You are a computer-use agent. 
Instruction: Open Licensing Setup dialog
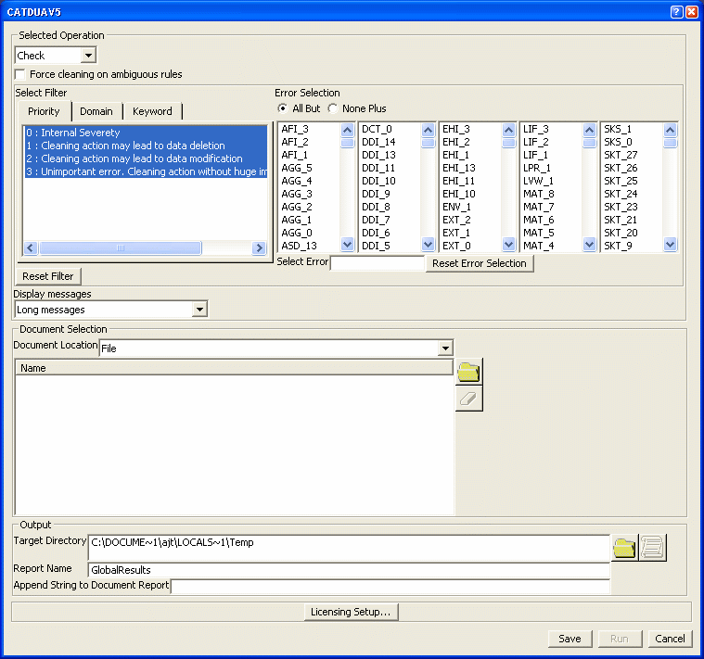(x=352, y=612)
